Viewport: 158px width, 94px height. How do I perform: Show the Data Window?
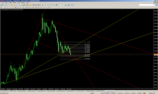pos(12,5)
